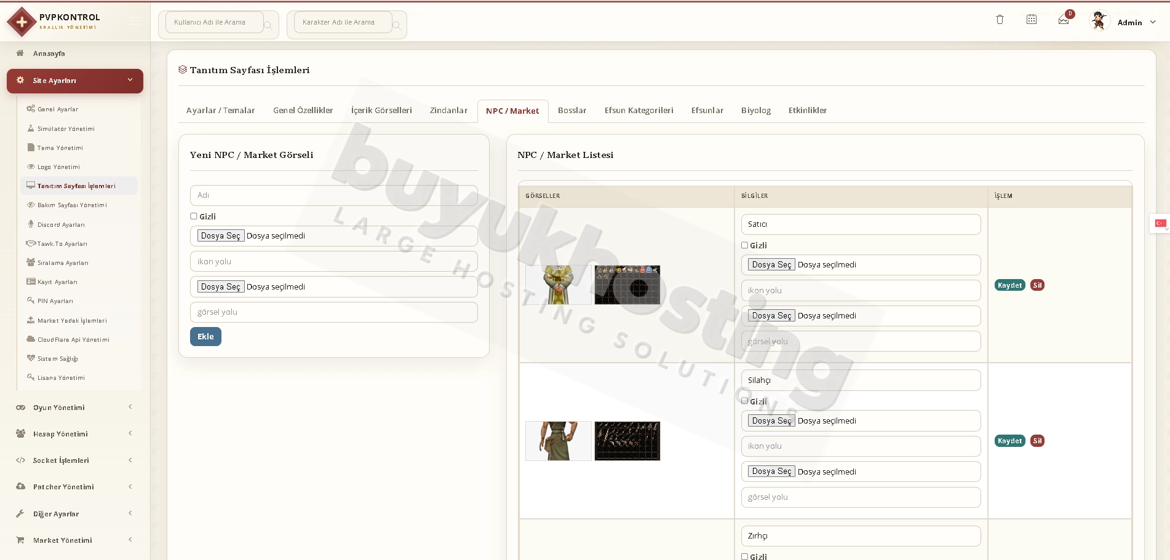Switch to the Ayarlar / Temalar tab
The width and height of the screenshot is (1170, 560).
pos(220,111)
